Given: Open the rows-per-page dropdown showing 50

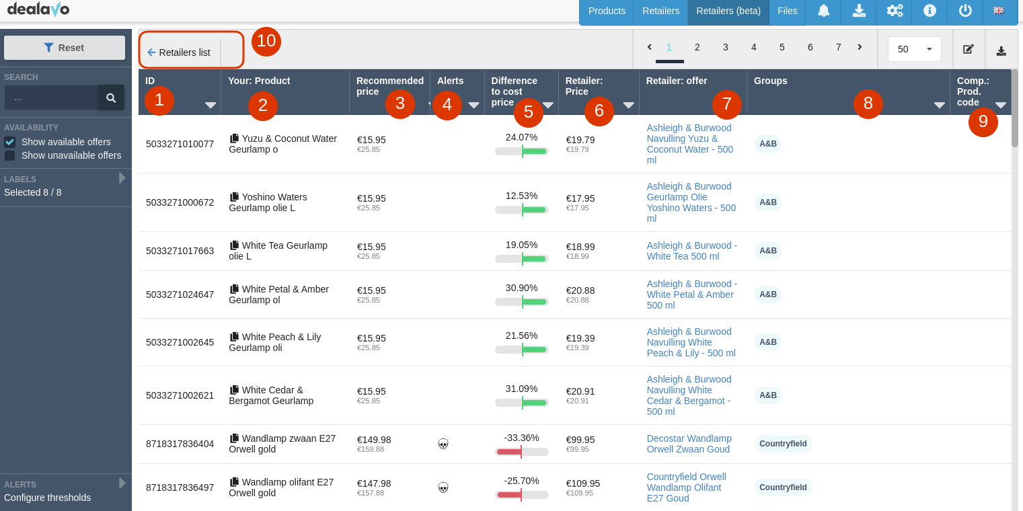Looking at the screenshot, I should 915,49.
